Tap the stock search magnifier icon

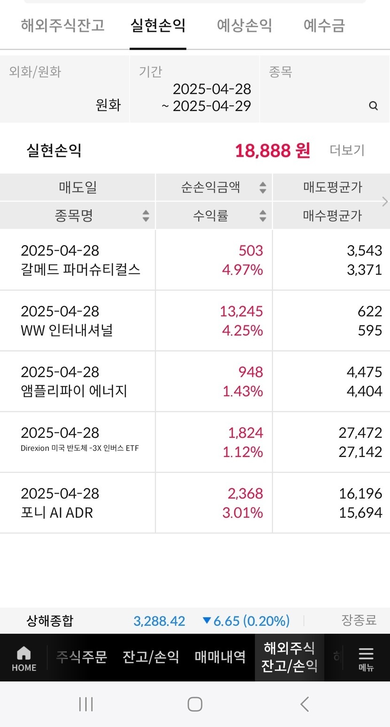[374, 106]
